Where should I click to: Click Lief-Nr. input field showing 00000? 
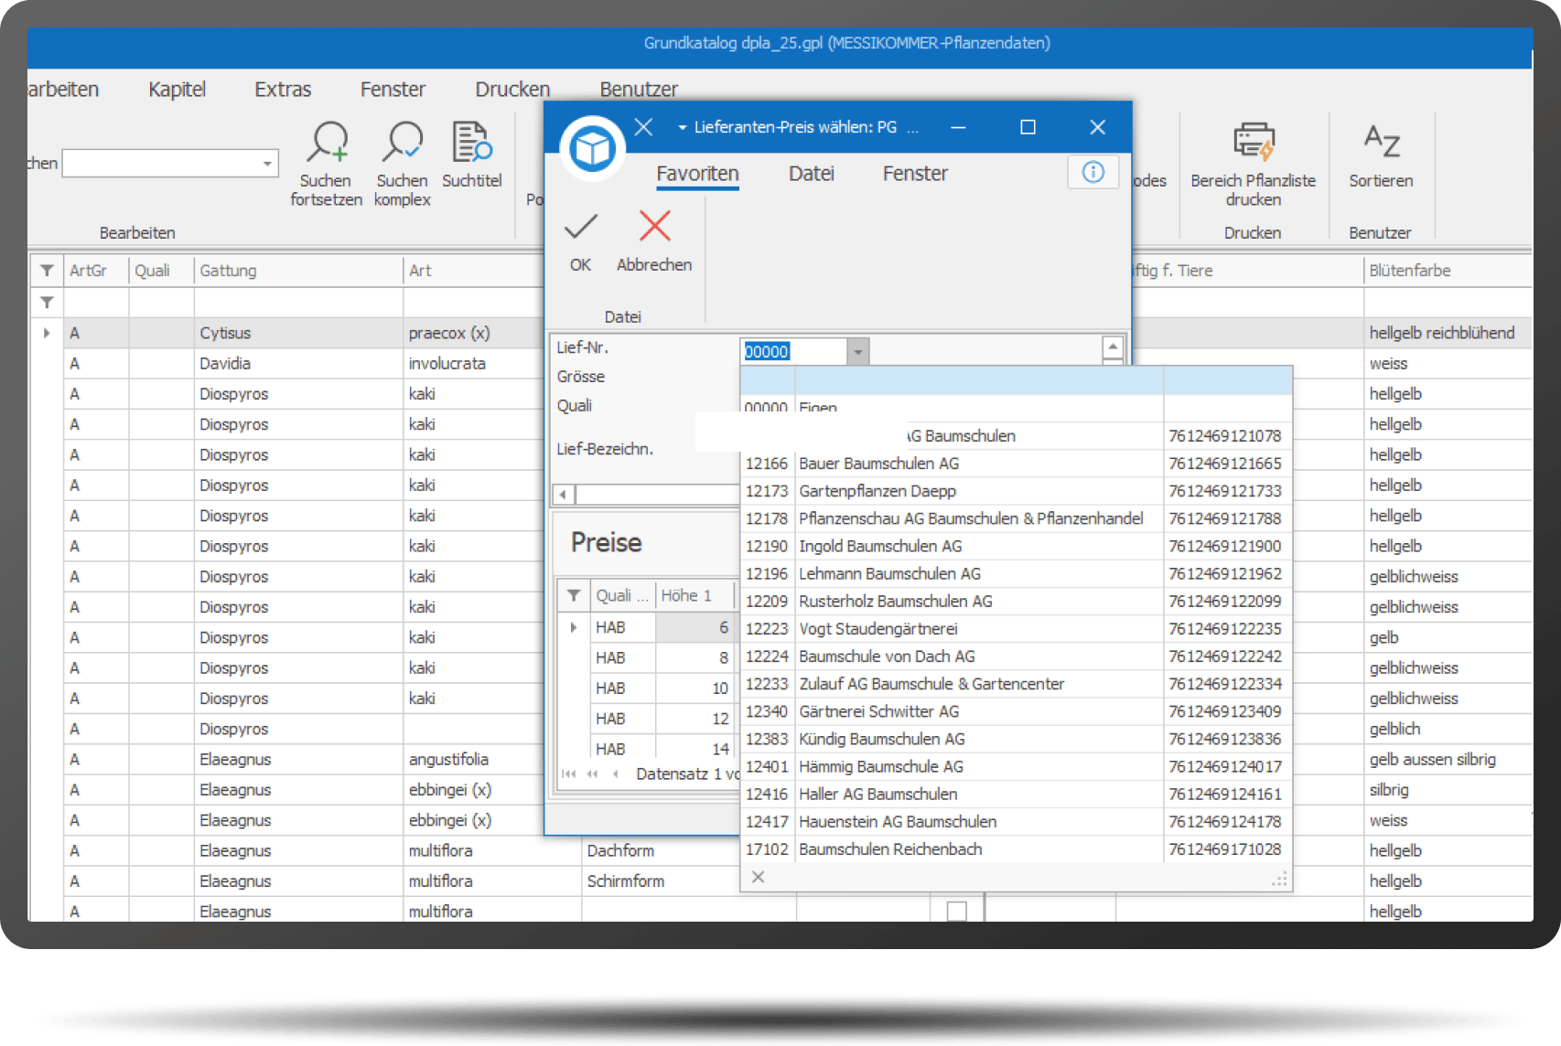click(793, 351)
